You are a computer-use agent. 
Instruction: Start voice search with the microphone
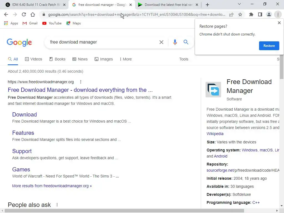pos(175,42)
